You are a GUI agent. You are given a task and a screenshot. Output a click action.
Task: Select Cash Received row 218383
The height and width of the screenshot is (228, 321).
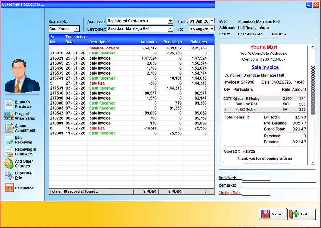(x=131, y=108)
